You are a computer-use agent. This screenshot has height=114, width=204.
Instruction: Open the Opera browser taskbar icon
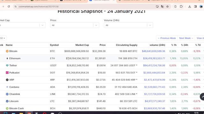pos(45,113)
